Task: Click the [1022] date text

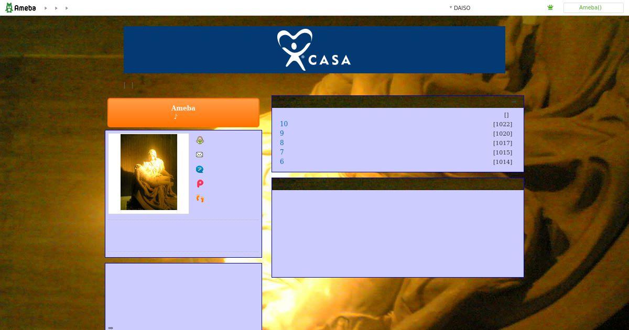Action: (x=503, y=124)
